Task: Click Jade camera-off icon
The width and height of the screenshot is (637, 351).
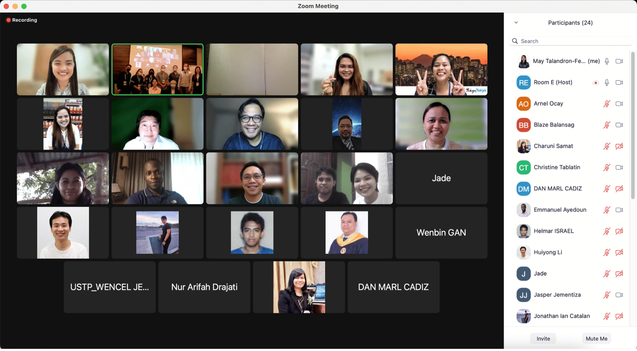Action: pyautogui.click(x=619, y=274)
